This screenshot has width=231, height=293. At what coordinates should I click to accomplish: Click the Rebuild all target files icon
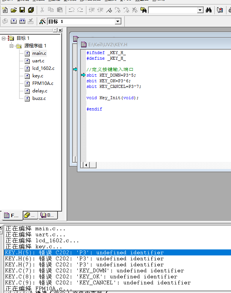(22, 21)
